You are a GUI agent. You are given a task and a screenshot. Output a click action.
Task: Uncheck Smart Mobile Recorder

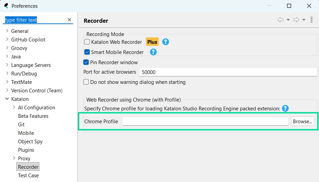87,52
